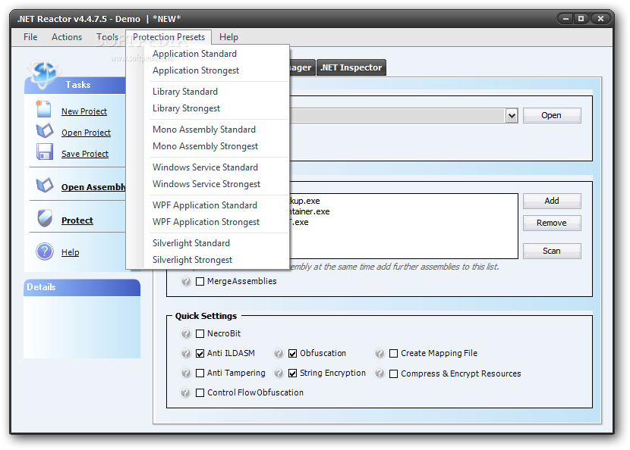Click the Open button for main assembly
630x450 pixels.
click(x=552, y=115)
